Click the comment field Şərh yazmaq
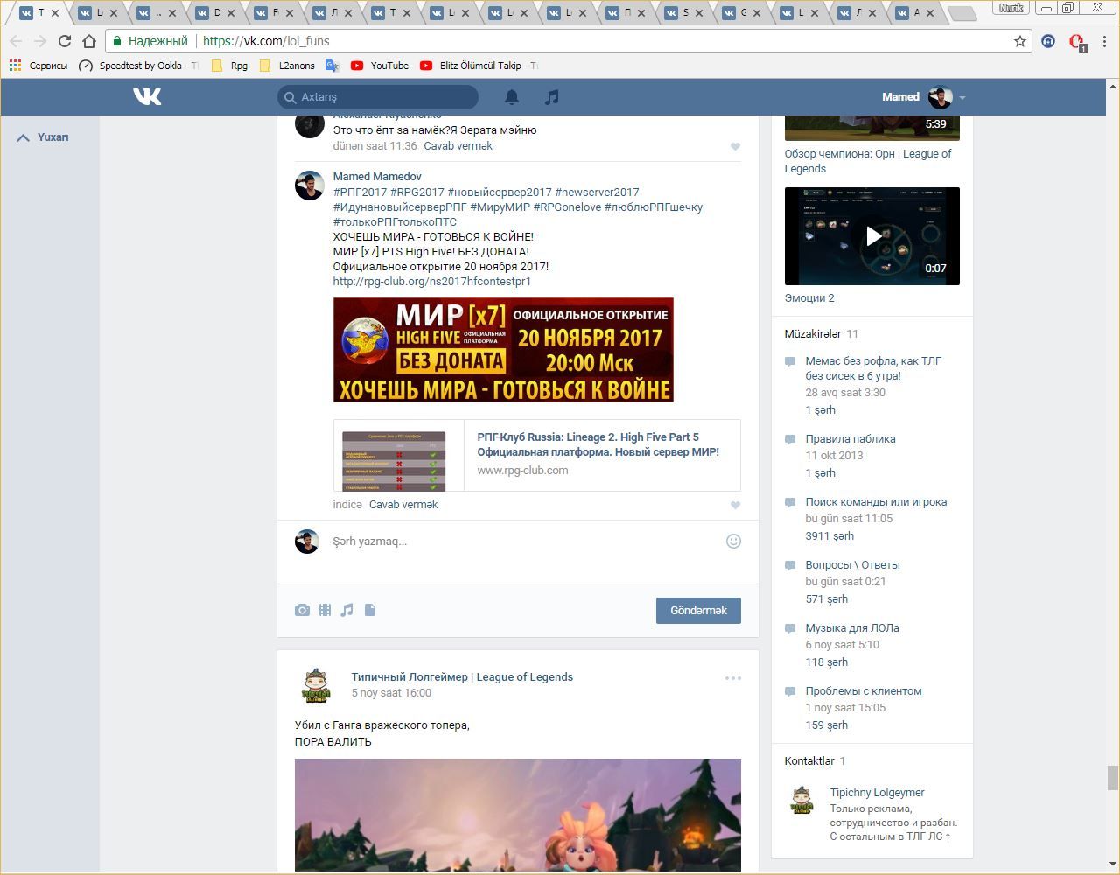The image size is (1120, 875). (525, 542)
